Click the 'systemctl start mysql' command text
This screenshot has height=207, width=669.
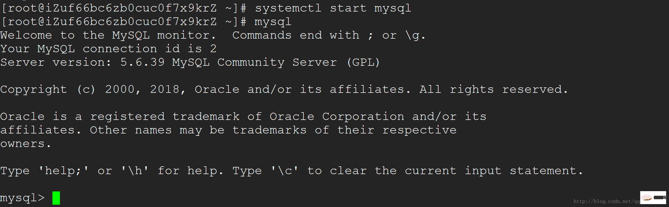[x=333, y=8]
